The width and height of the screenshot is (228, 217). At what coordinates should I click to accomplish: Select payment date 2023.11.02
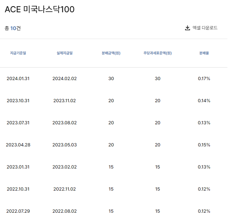point(65,101)
